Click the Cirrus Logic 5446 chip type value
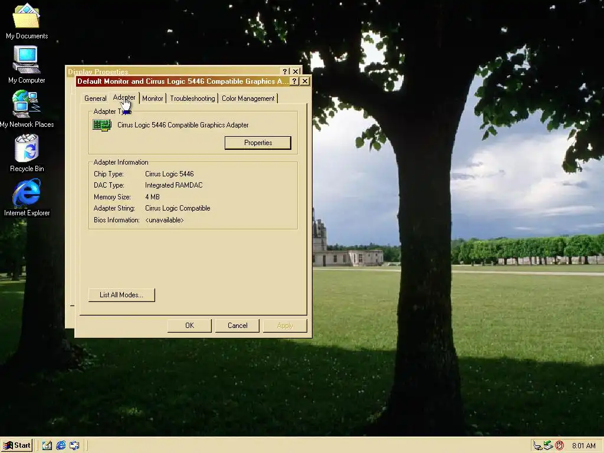 (169, 174)
